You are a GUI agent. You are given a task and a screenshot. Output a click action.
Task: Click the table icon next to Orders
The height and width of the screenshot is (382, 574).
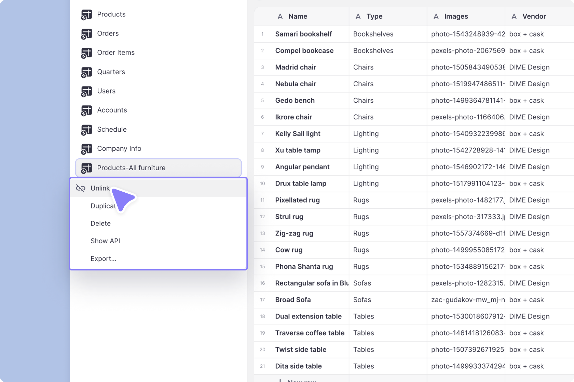pos(86,34)
